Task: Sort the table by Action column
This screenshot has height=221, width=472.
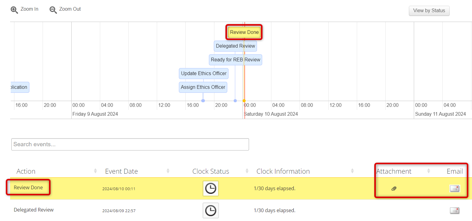Action: click(x=26, y=171)
